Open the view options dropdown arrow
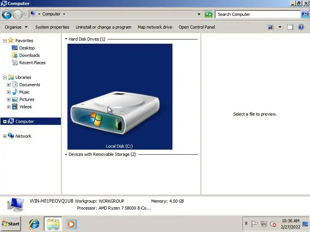 280,27
